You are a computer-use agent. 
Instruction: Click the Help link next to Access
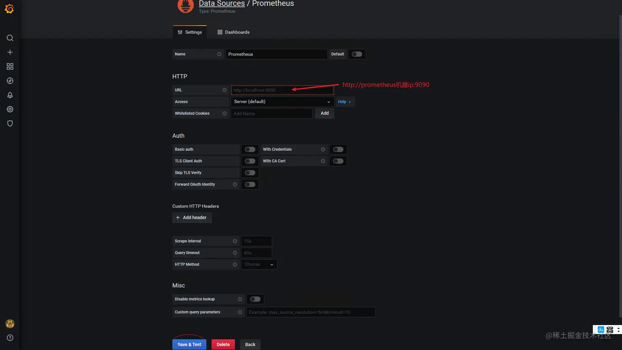coord(343,102)
